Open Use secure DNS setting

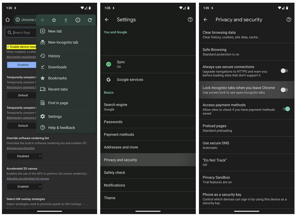click(x=247, y=145)
